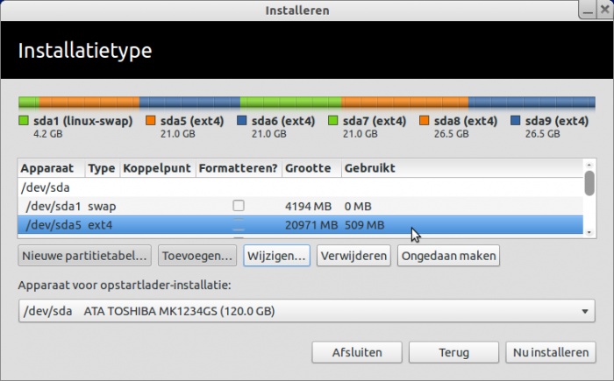Image resolution: width=614 pixels, height=381 pixels.
Task: Click the partition list scroll-down arrow
Action: coord(589,232)
